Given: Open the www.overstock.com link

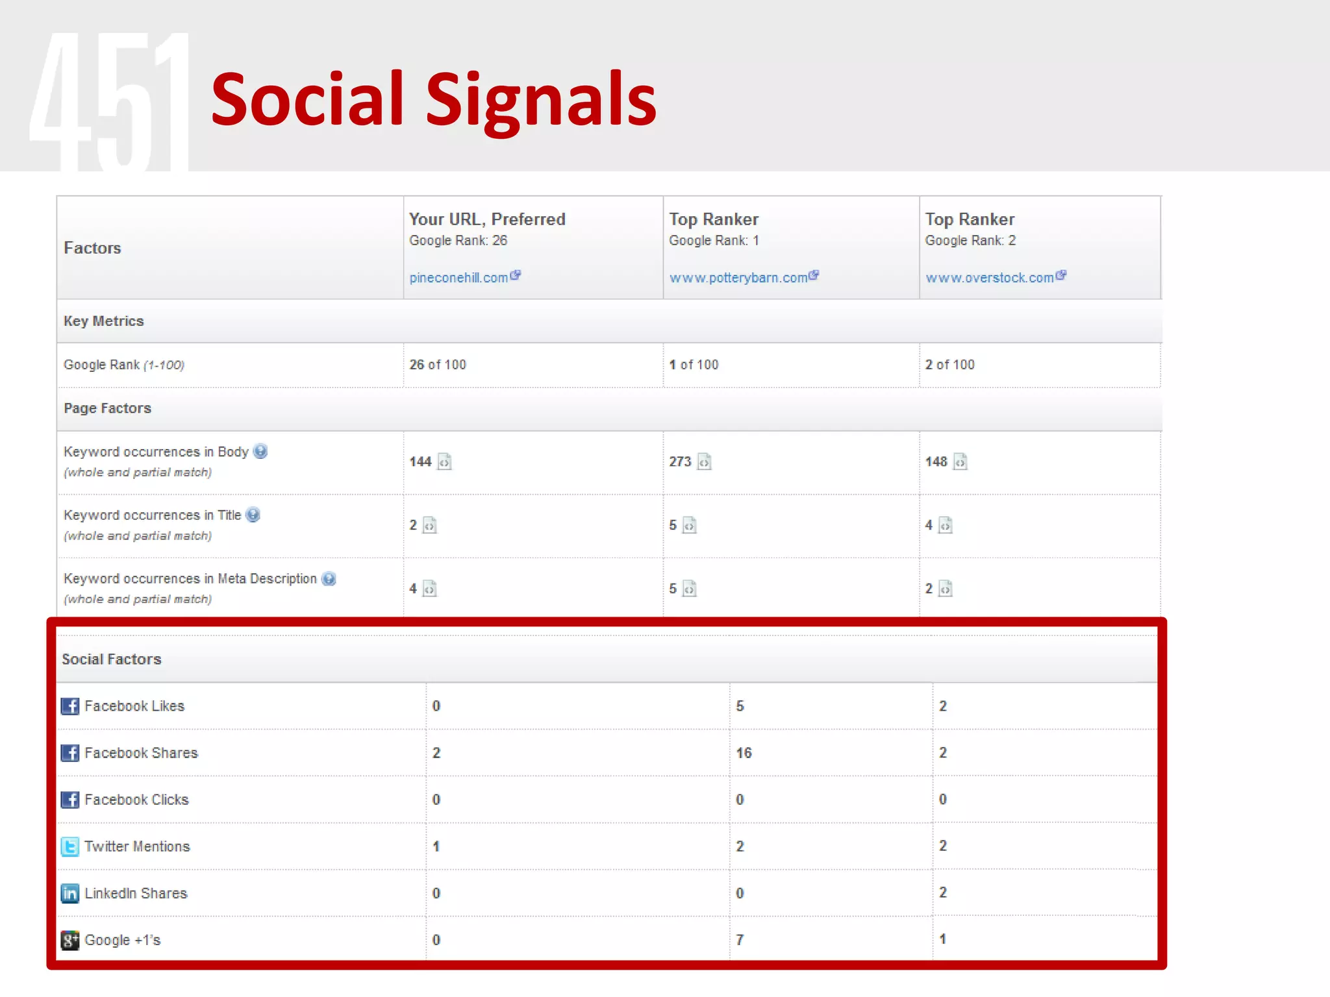Looking at the screenshot, I should (990, 278).
